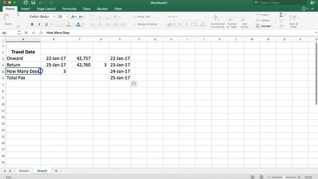Select the Total Pax cell

point(23,78)
